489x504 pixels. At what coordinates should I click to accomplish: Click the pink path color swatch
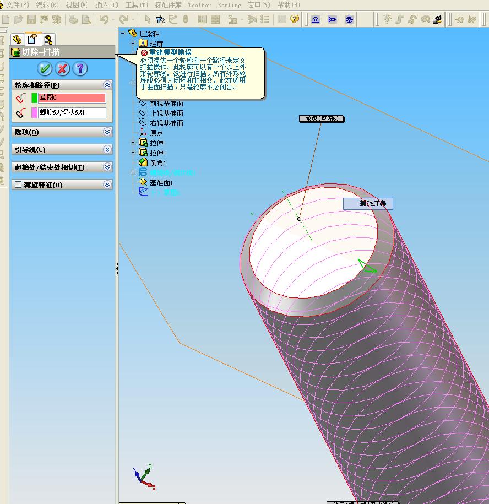pyautogui.click(x=34, y=112)
